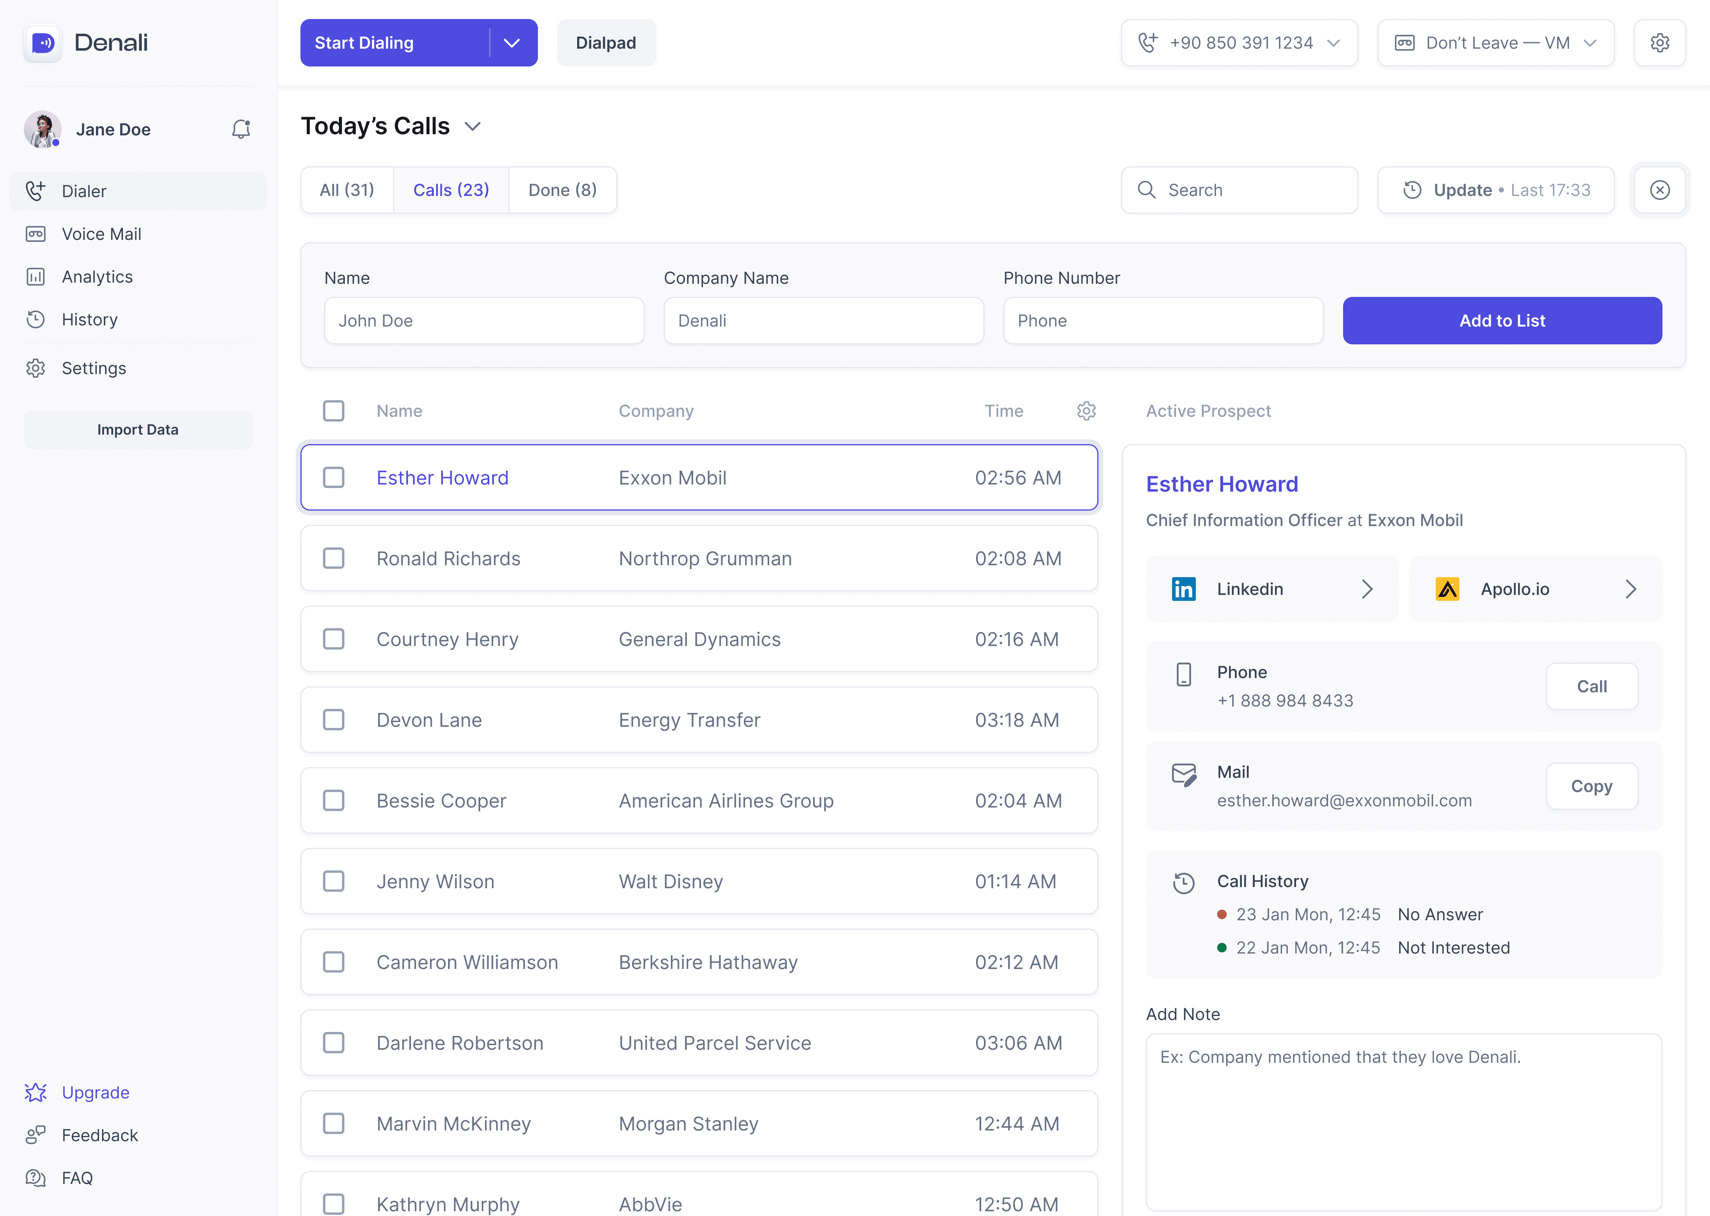Toggle the select-all header checkbox
Image resolution: width=1710 pixels, height=1216 pixels.
coord(333,411)
